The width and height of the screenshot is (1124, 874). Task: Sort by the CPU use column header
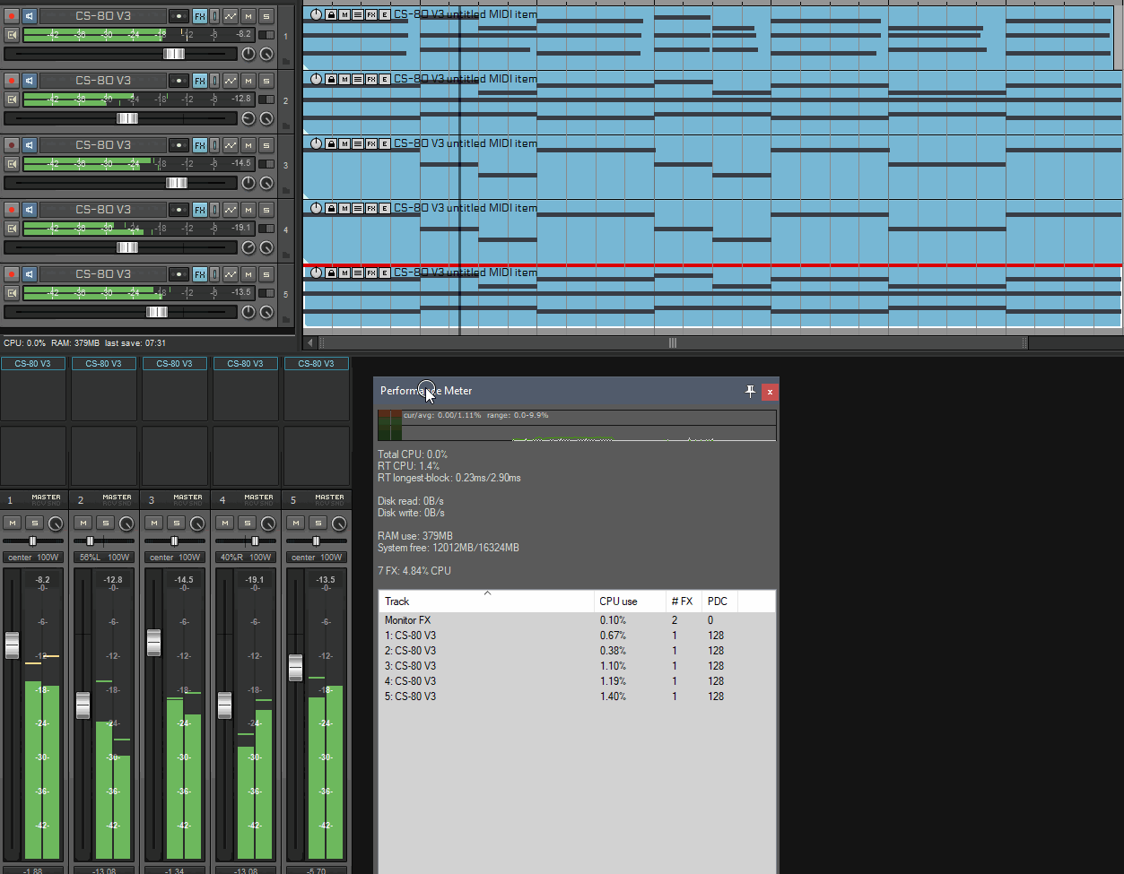(630, 601)
